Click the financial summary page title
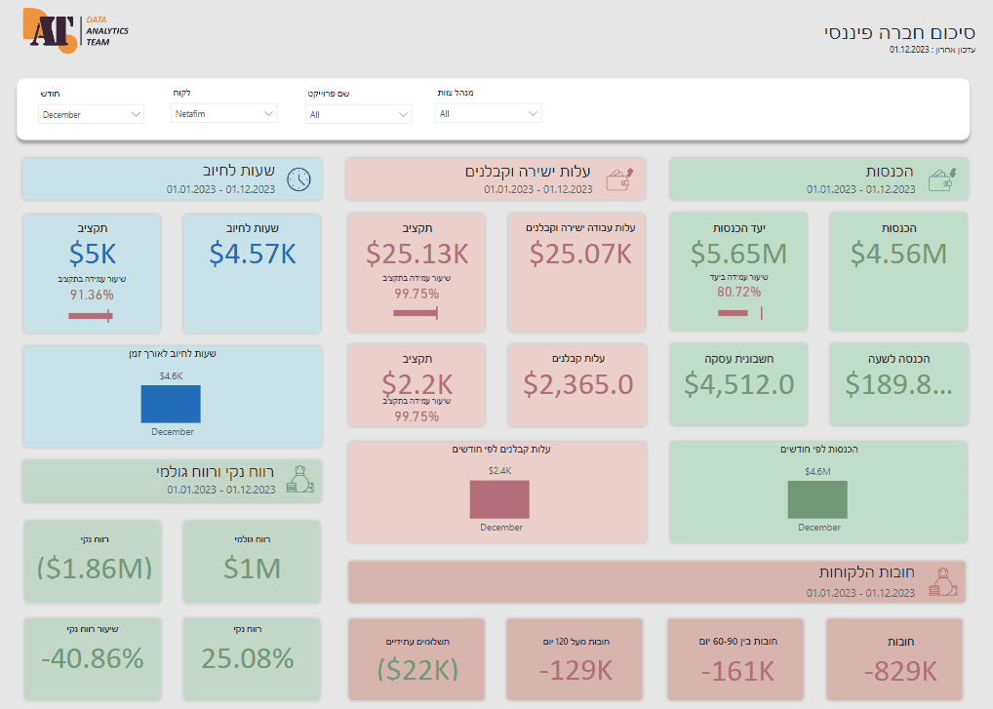 899,32
